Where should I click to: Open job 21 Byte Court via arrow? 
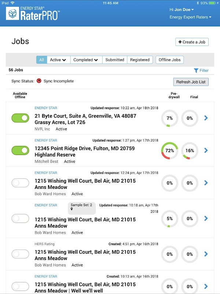(x=206, y=118)
